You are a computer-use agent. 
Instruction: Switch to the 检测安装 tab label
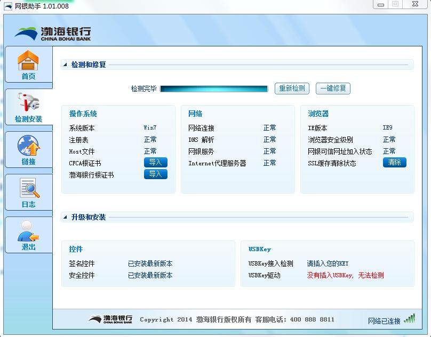click(x=29, y=119)
